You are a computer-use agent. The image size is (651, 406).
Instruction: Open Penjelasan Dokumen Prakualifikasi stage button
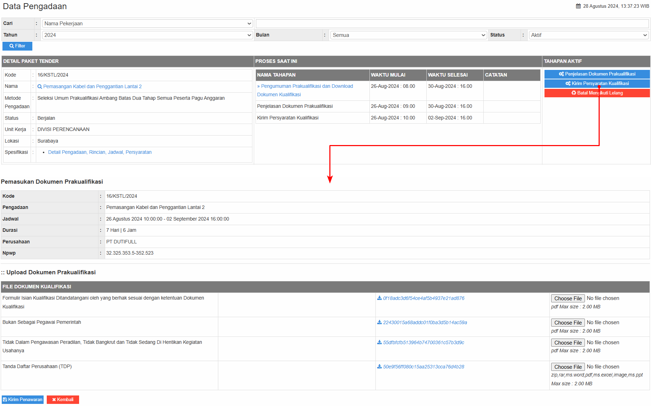coord(597,74)
